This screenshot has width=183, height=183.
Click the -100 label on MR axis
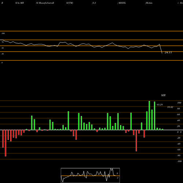(x=179, y=161)
